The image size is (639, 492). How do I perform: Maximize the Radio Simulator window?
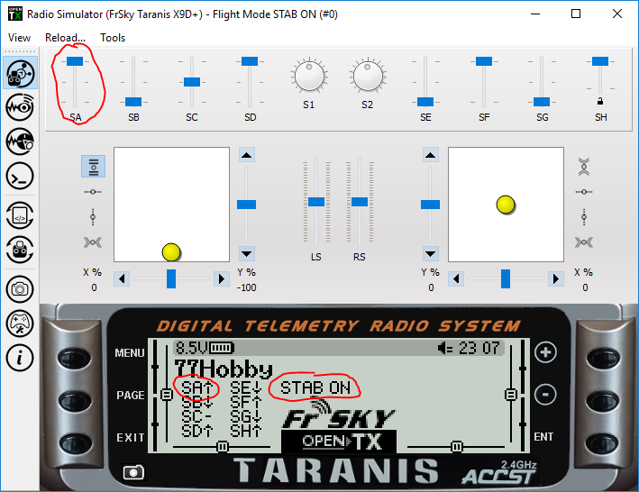pyautogui.click(x=576, y=14)
